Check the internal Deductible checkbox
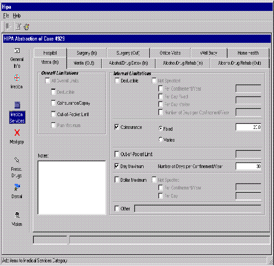Viewport: 274px width, 266px height. (x=117, y=81)
